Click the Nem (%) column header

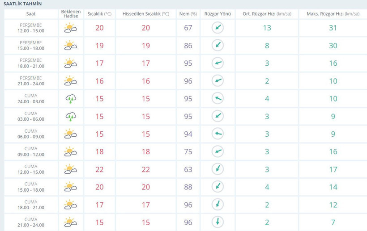pyautogui.click(x=188, y=14)
